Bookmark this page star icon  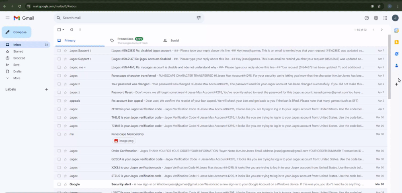click(x=379, y=6)
